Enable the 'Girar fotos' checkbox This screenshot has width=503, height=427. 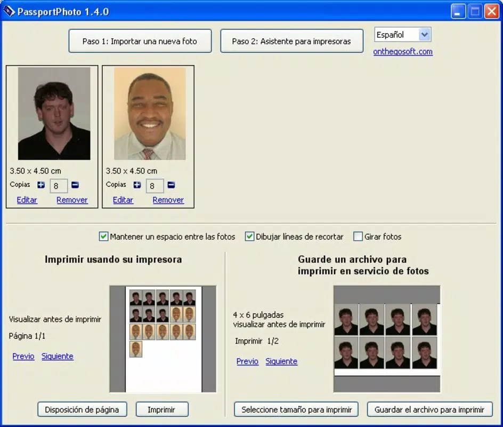point(358,236)
